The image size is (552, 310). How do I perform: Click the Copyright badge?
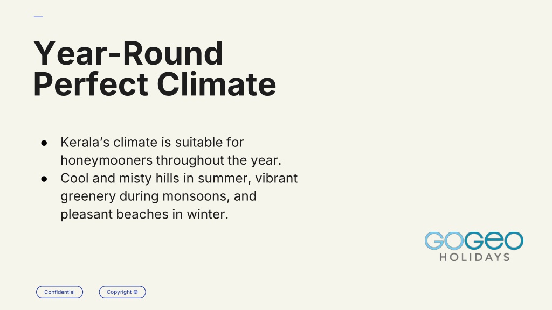click(122, 292)
